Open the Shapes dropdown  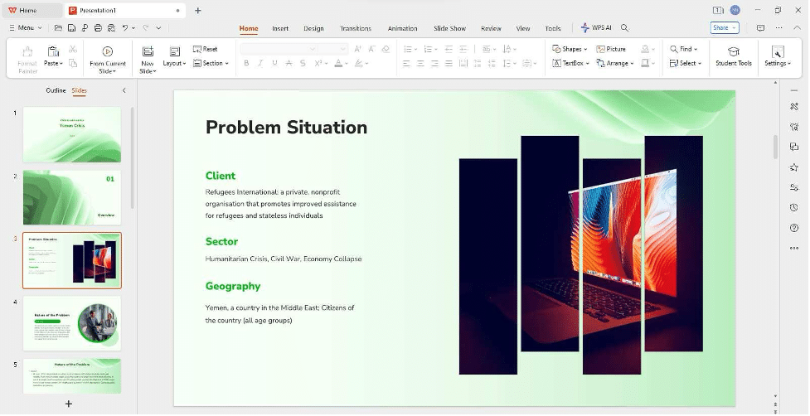click(x=570, y=49)
